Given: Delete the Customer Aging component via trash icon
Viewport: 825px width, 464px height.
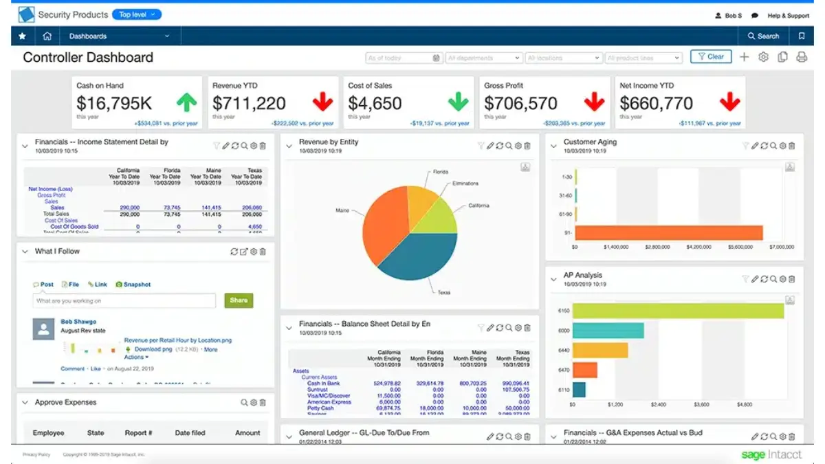Looking at the screenshot, I should click(791, 146).
